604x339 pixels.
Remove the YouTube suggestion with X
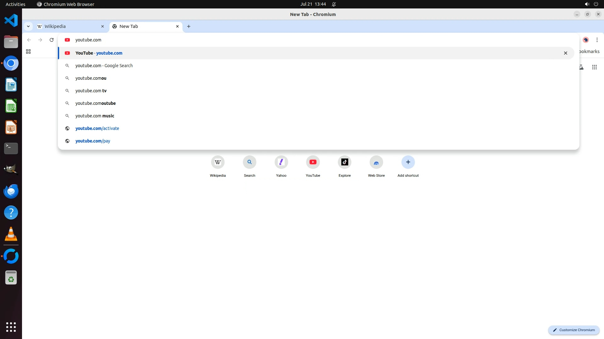click(x=565, y=53)
